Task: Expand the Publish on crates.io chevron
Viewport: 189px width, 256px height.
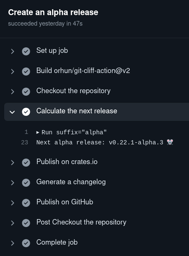Action: [13, 163]
